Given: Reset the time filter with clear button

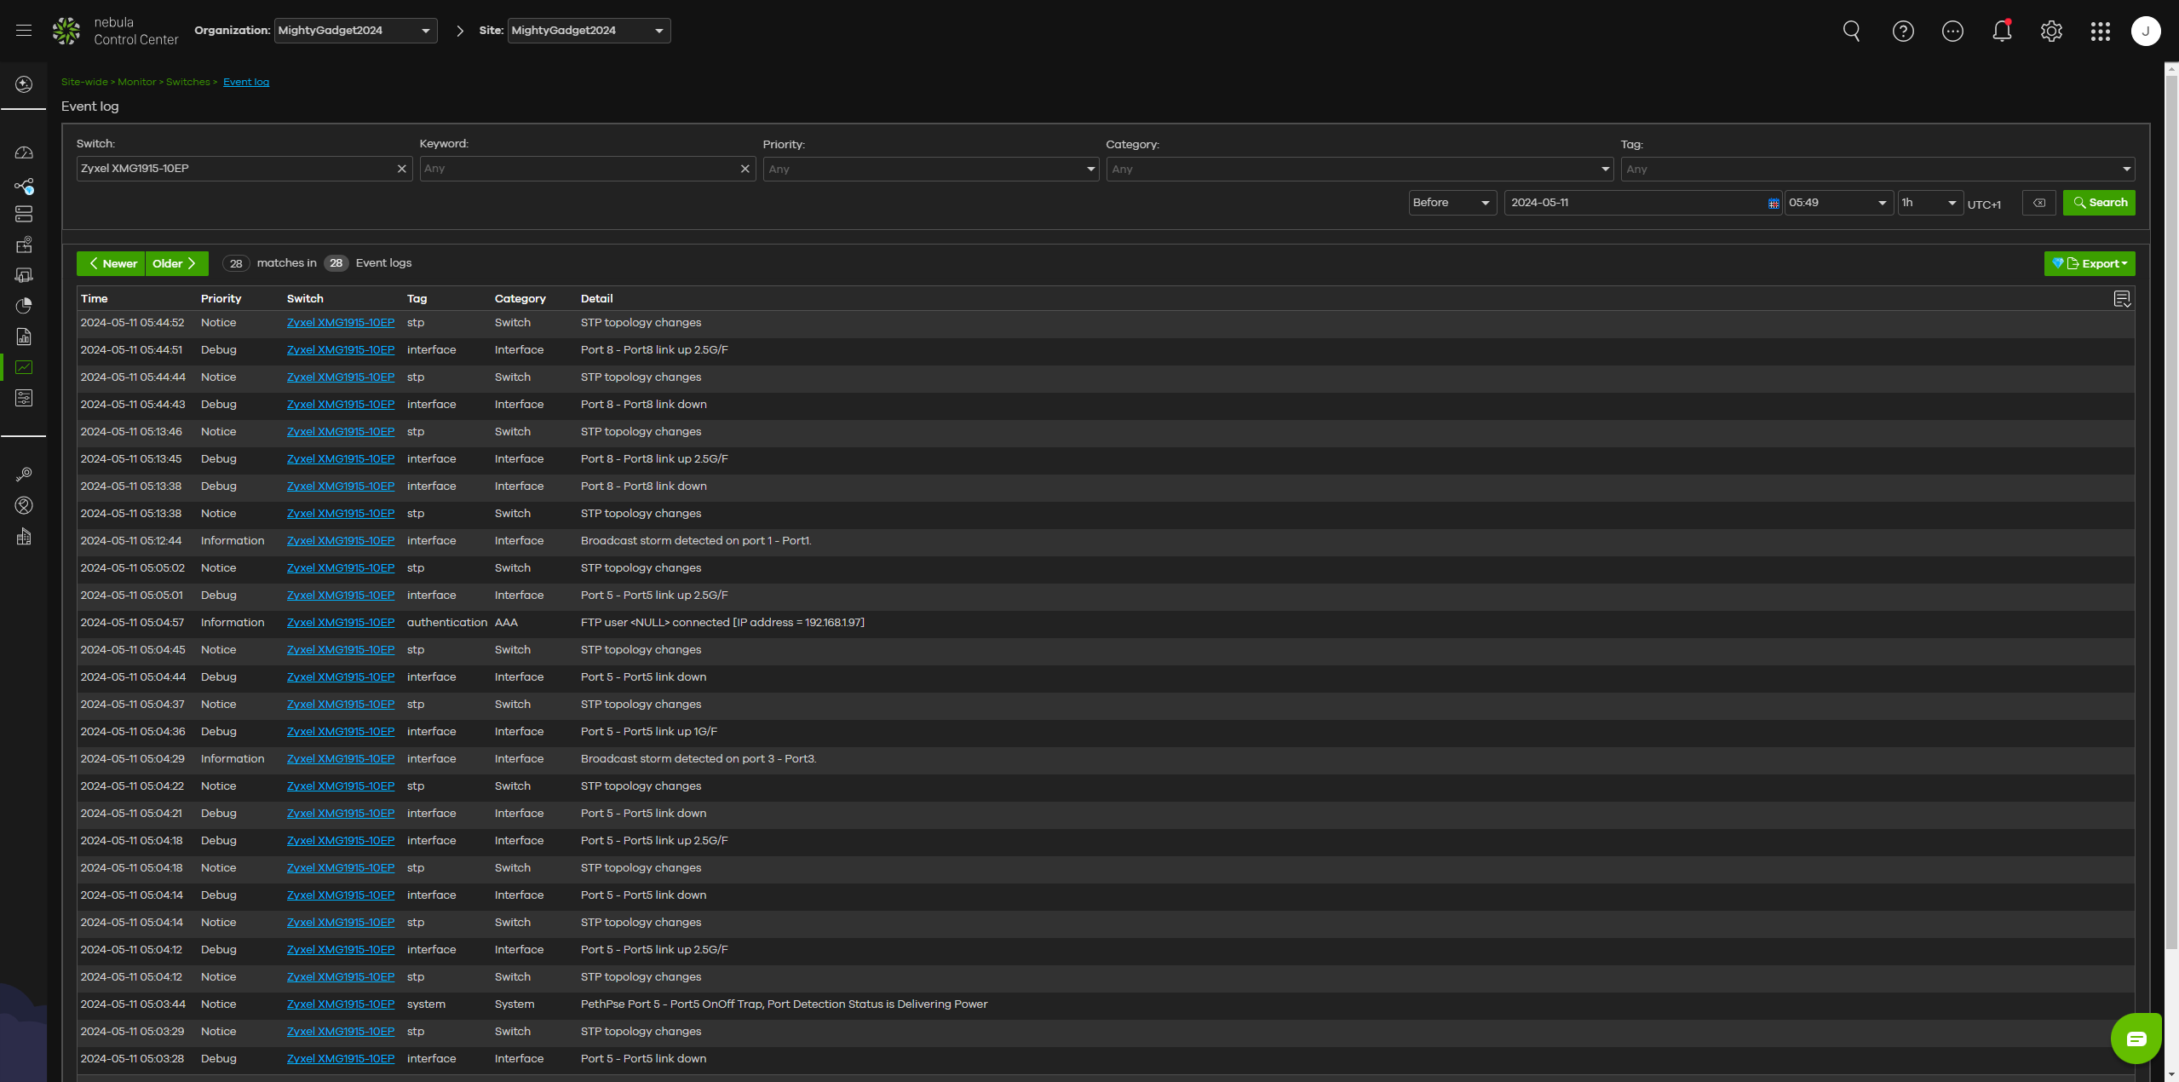Looking at the screenshot, I should pos(2039,203).
